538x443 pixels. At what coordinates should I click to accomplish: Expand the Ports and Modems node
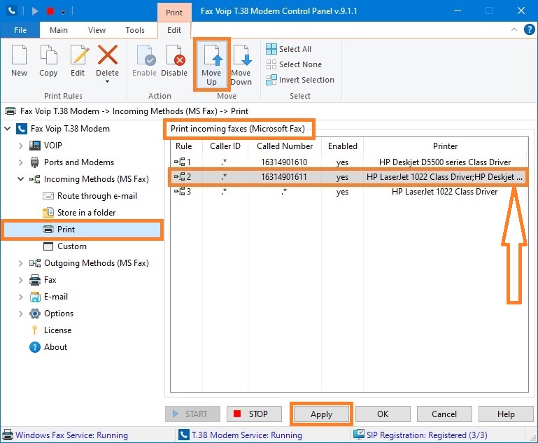coord(20,162)
